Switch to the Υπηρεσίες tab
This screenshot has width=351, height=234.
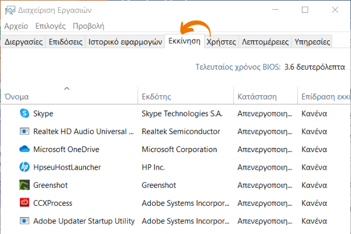[312, 42]
